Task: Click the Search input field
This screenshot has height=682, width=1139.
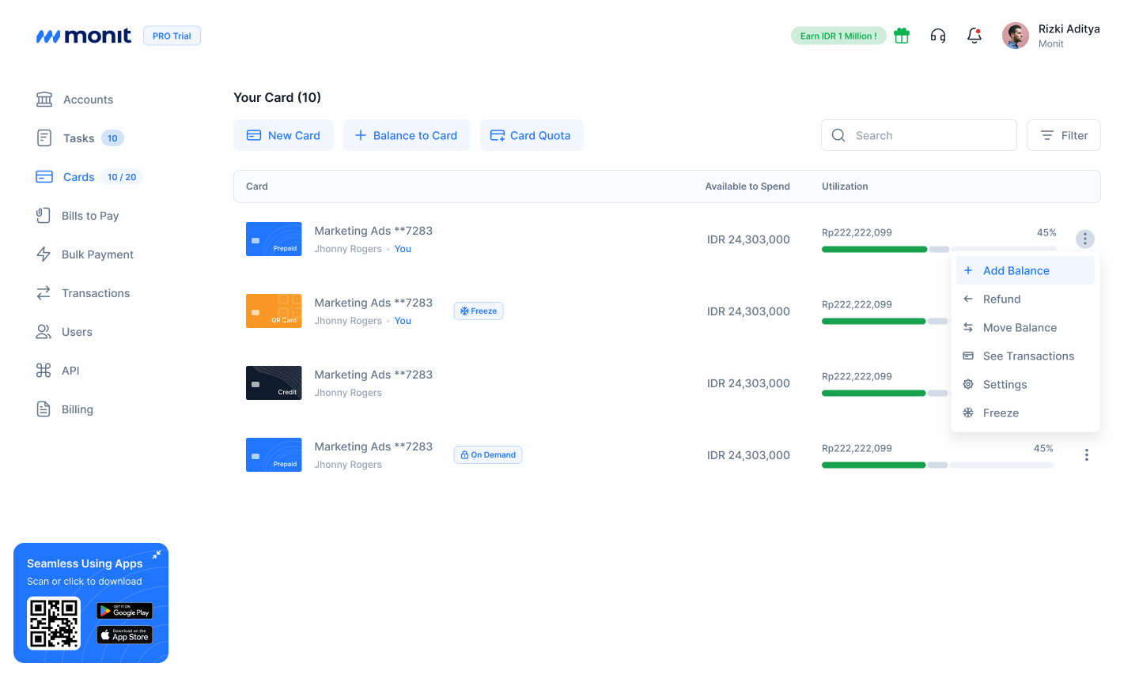Action: [x=919, y=135]
